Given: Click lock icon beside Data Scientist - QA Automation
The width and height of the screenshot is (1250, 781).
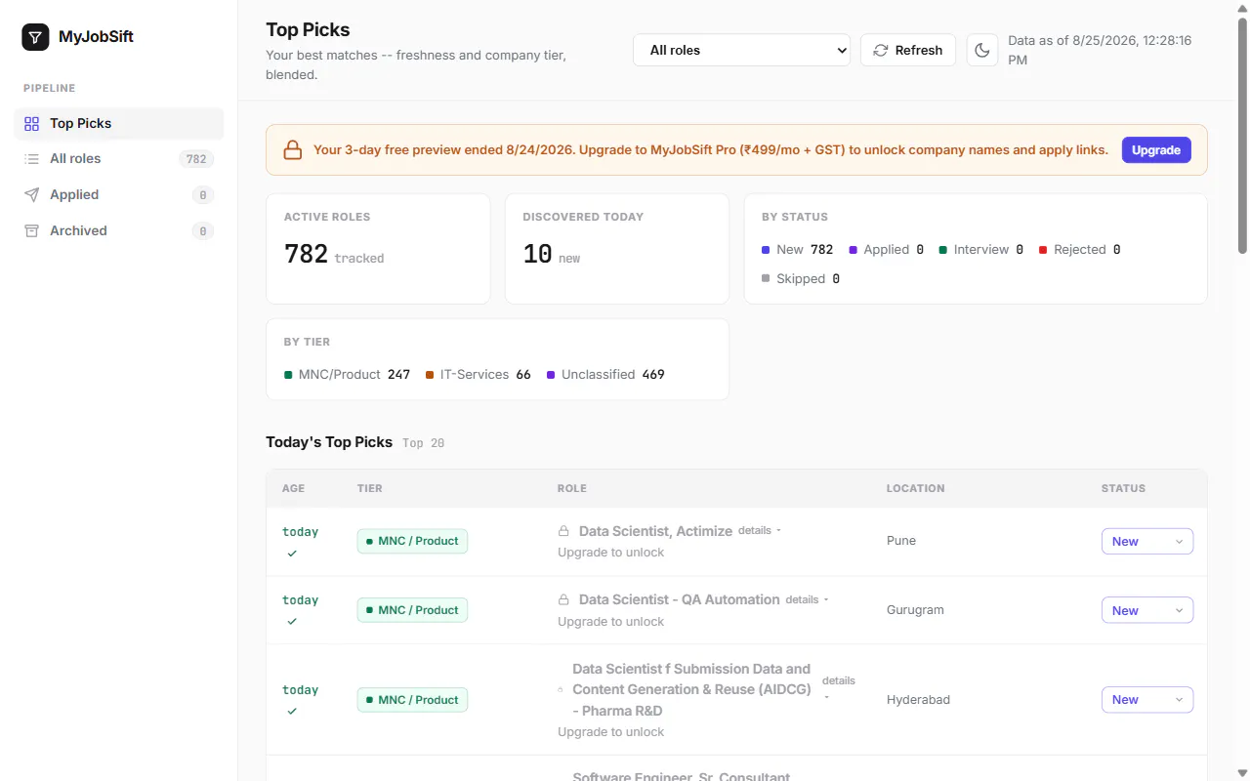Looking at the screenshot, I should click(563, 599).
